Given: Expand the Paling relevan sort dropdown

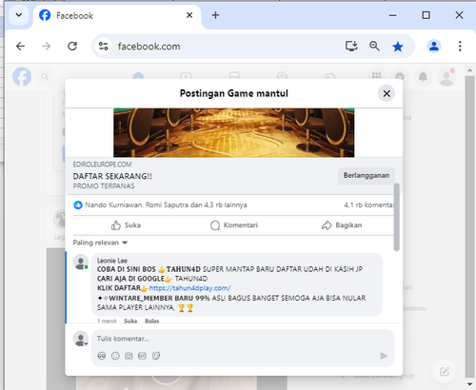Looking at the screenshot, I should coord(100,243).
